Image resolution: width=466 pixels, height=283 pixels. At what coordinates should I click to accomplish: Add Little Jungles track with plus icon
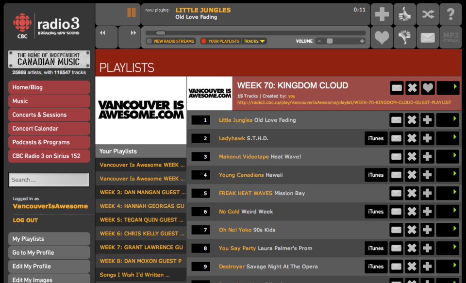pos(427,120)
